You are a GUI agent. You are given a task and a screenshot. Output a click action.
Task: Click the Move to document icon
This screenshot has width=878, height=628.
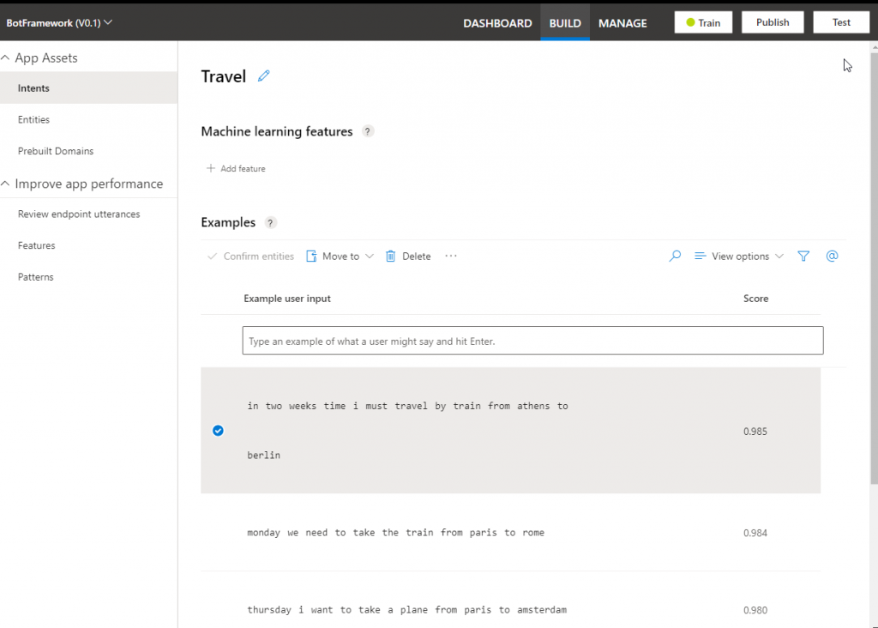tap(311, 256)
